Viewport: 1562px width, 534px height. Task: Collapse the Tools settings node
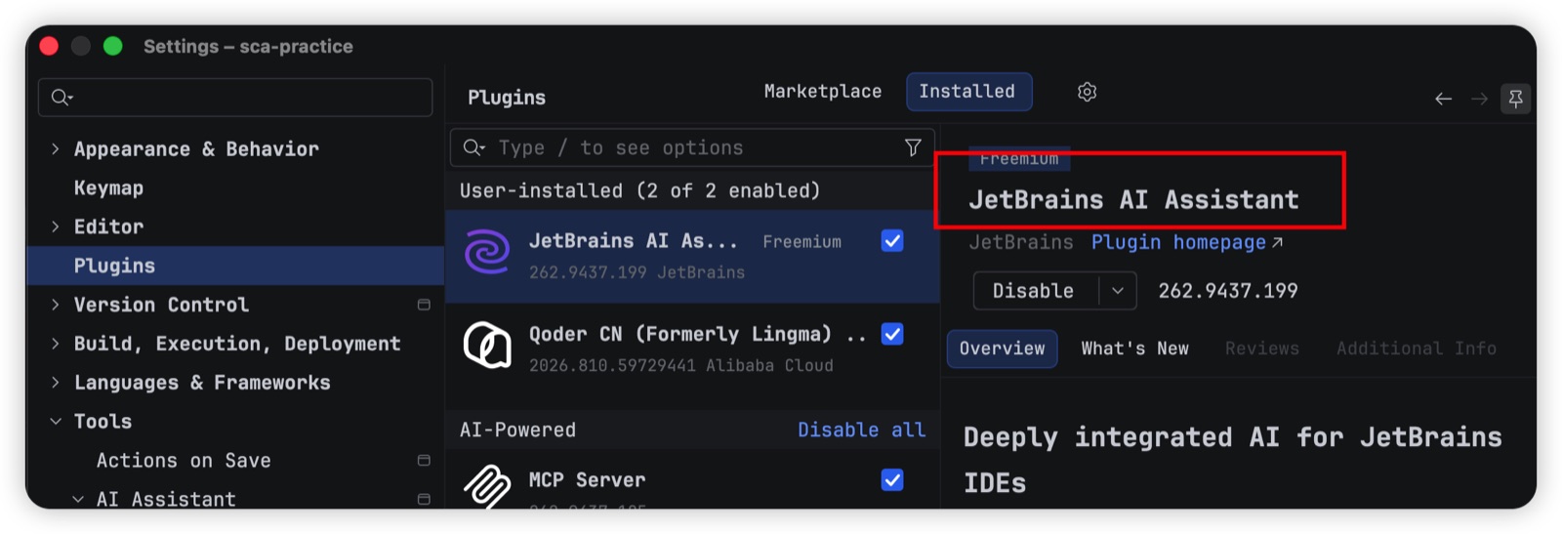(x=56, y=422)
